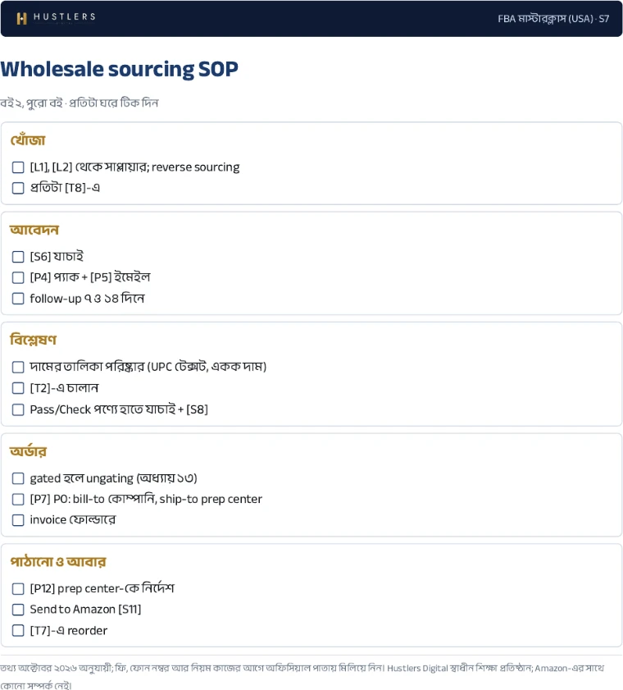
Task: Click the FBA মাস্টারক্লাস (USA) header label
Action: click(x=553, y=19)
